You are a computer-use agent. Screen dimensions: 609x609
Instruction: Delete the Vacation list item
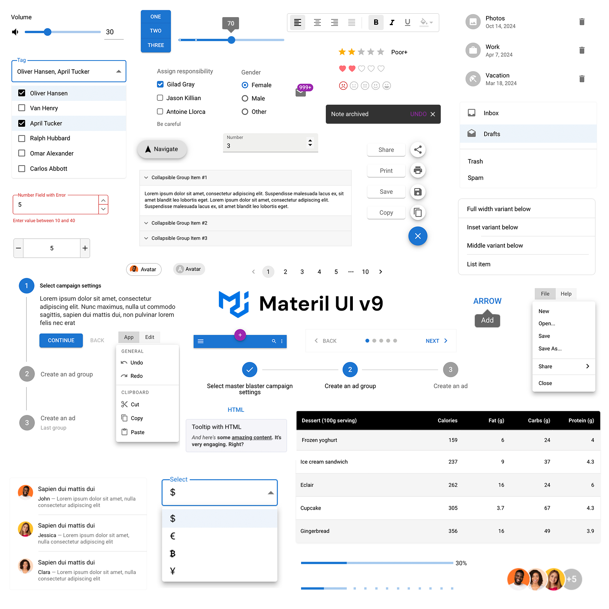(582, 79)
